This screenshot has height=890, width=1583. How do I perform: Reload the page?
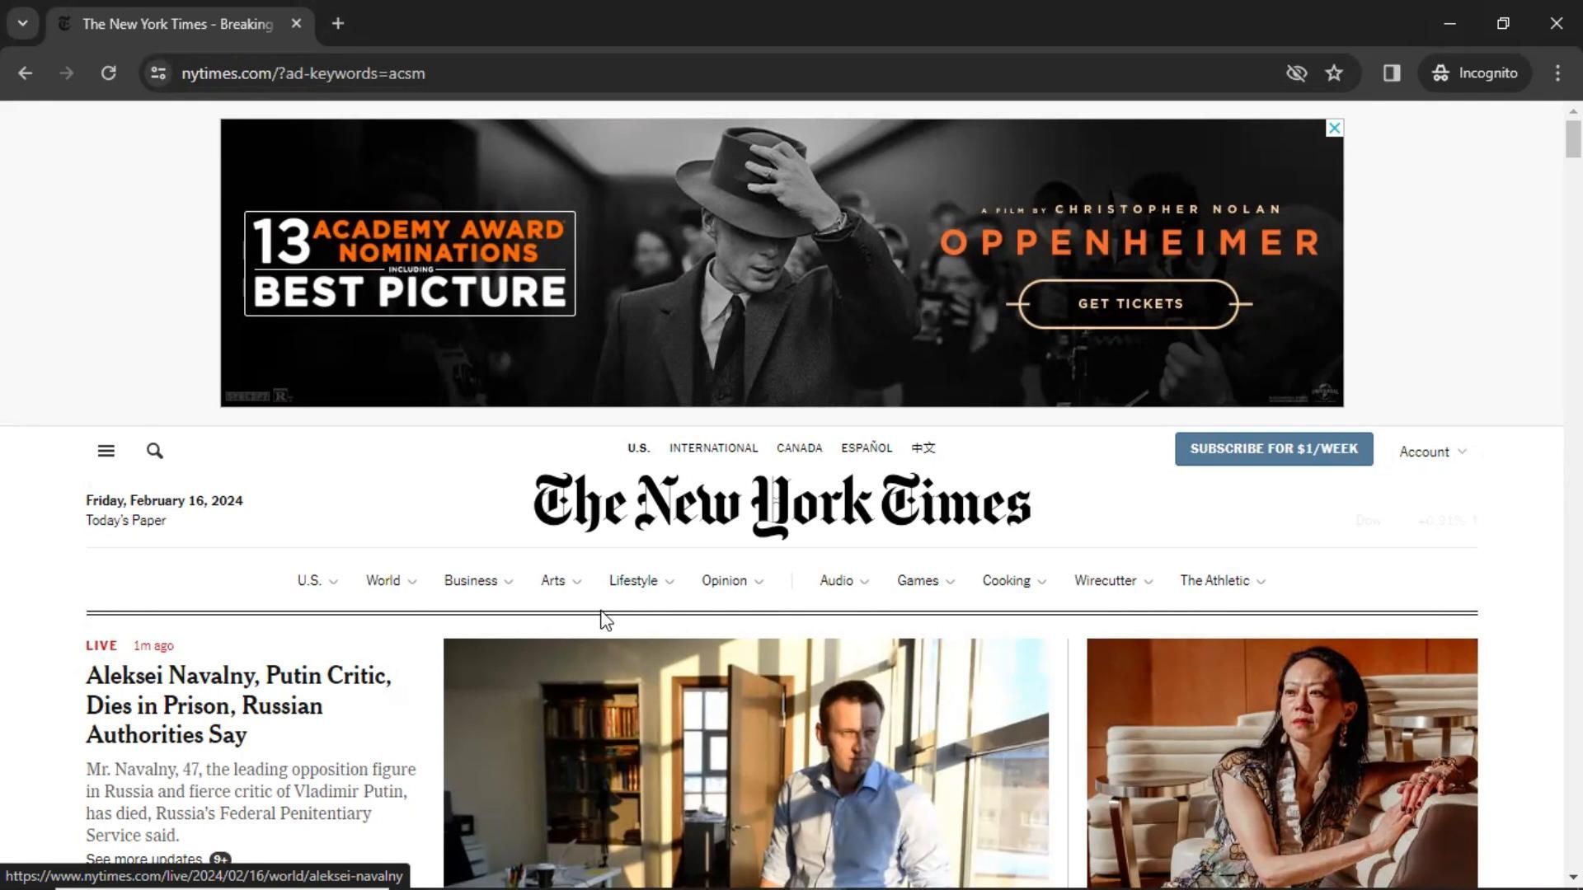[x=108, y=73]
